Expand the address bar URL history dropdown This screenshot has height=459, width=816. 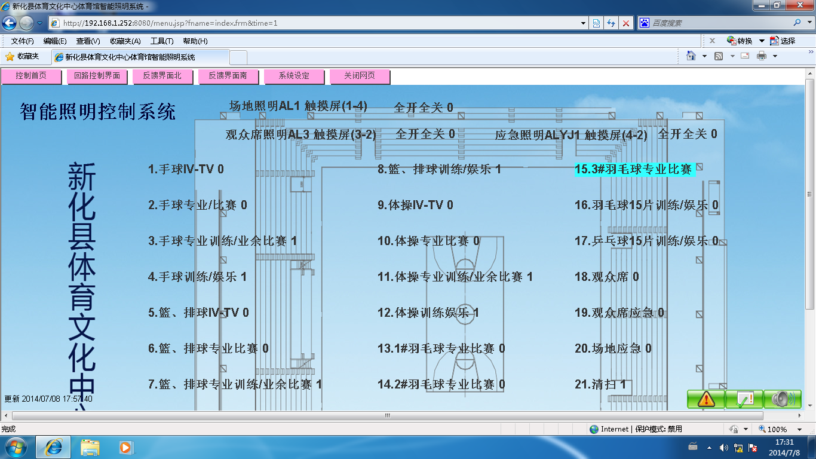pyautogui.click(x=584, y=23)
